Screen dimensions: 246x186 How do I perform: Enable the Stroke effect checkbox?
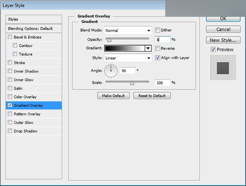(x=10, y=62)
